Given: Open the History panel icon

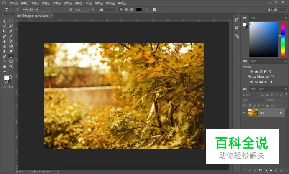Looking at the screenshot, I should pyautogui.click(x=237, y=20).
